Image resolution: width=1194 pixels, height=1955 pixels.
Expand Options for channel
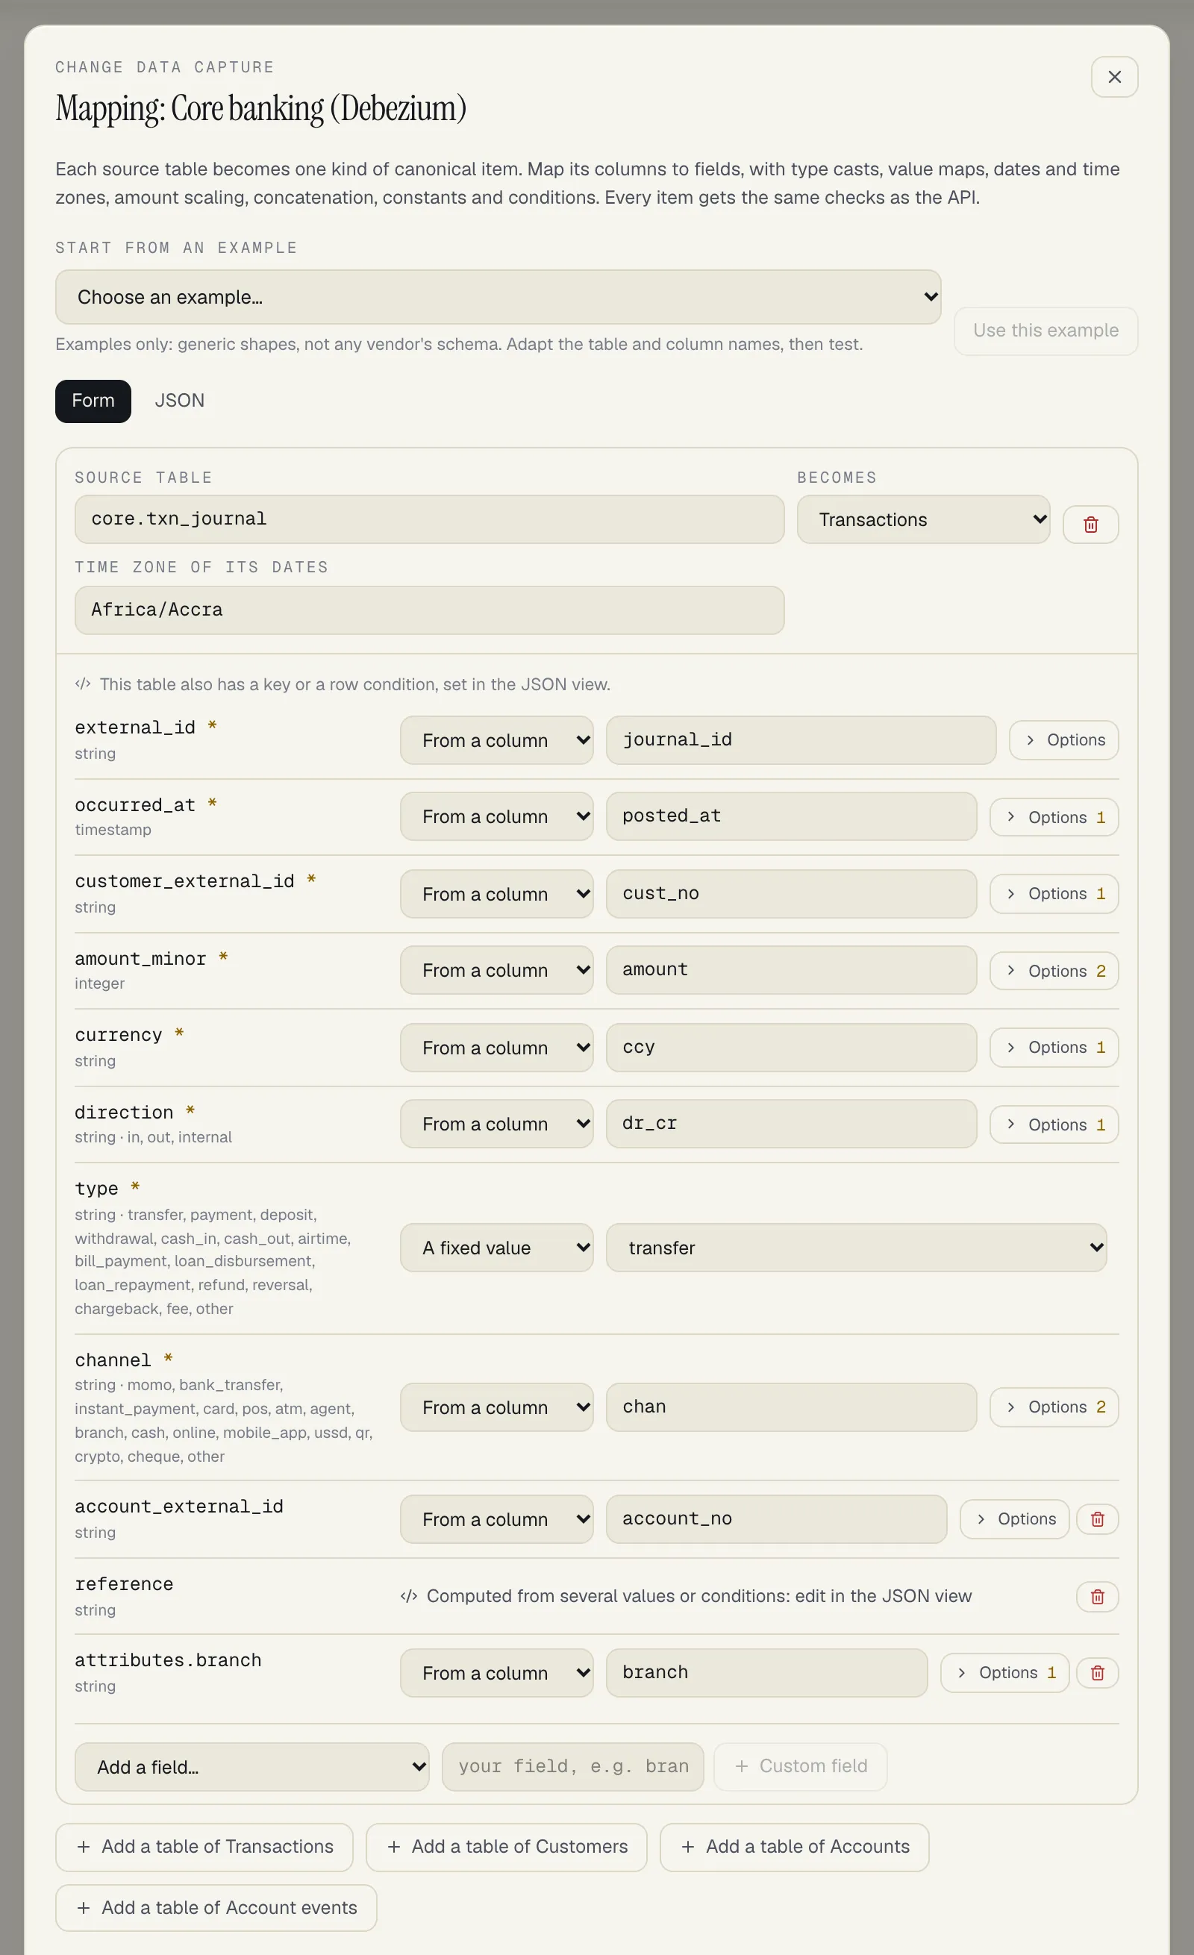tap(1054, 1407)
